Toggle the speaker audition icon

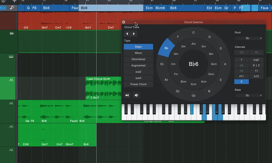(x=136, y=95)
